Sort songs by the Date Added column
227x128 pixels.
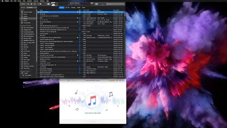point(116,10)
